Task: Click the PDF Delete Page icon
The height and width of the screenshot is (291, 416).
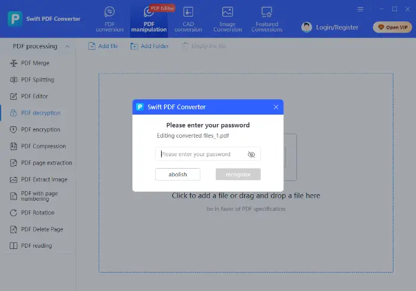Action: point(14,229)
